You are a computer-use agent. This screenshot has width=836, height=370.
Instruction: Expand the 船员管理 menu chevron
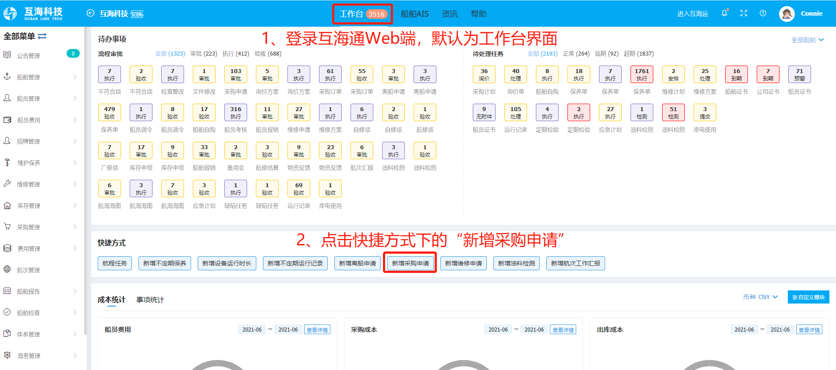point(75,98)
